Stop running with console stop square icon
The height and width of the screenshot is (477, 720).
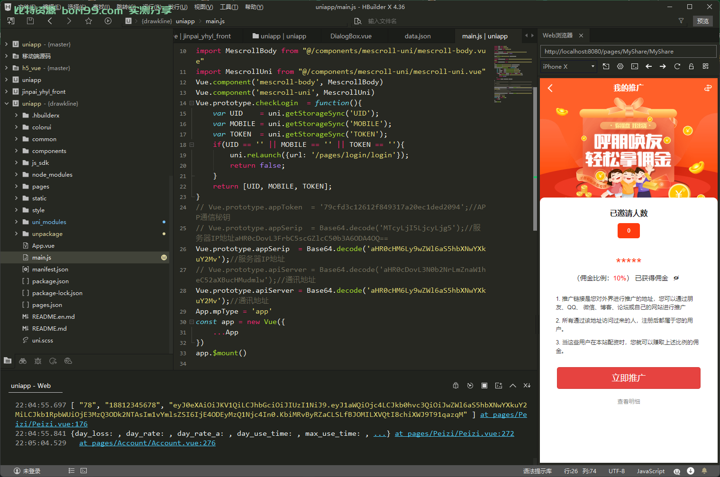[x=484, y=386]
